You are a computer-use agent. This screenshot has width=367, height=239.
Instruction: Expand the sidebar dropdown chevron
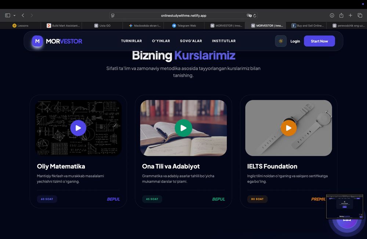pyautogui.click(x=15, y=15)
